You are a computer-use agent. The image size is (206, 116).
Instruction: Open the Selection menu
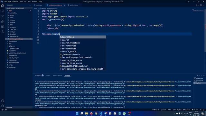coord(15,2)
